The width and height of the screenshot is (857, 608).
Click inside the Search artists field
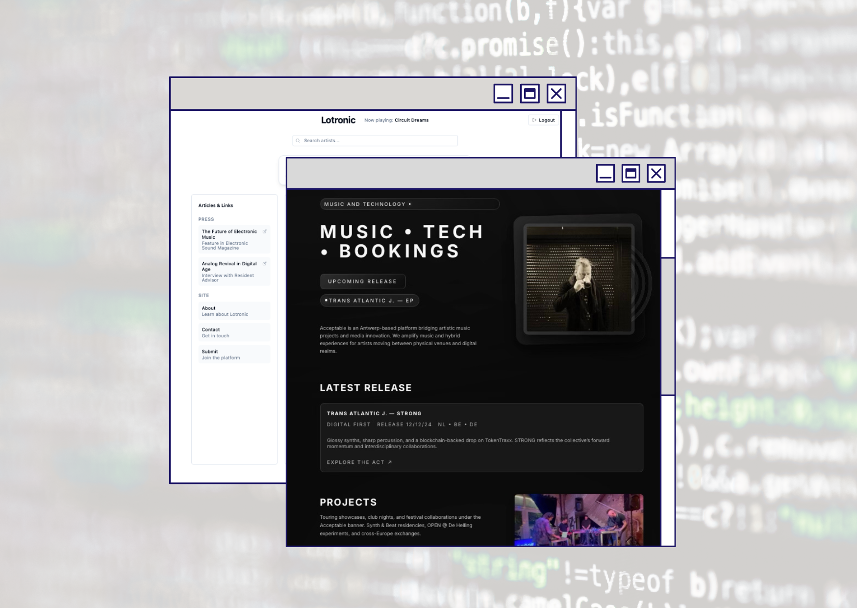[x=375, y=141]
